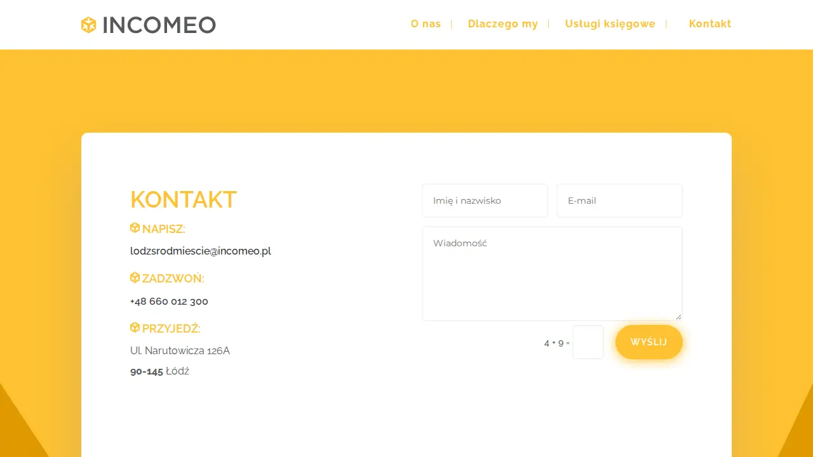Click the cube icon beside NAPISZ

tap(135, 228)
